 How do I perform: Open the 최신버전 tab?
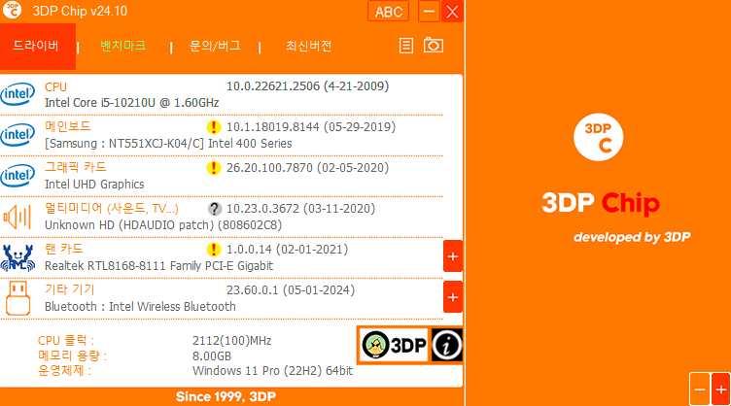click(x=308, y=46)
